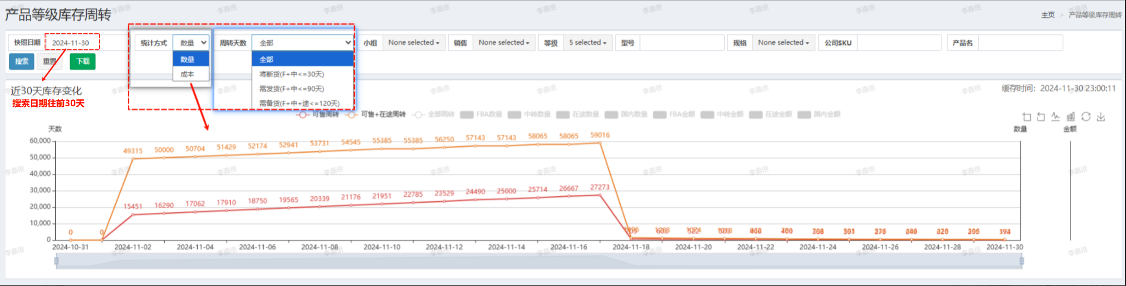The height and width of the screenshot is (286, 1126).
Task: Focus the 产品名 input field
Action: coord(1021,43)
